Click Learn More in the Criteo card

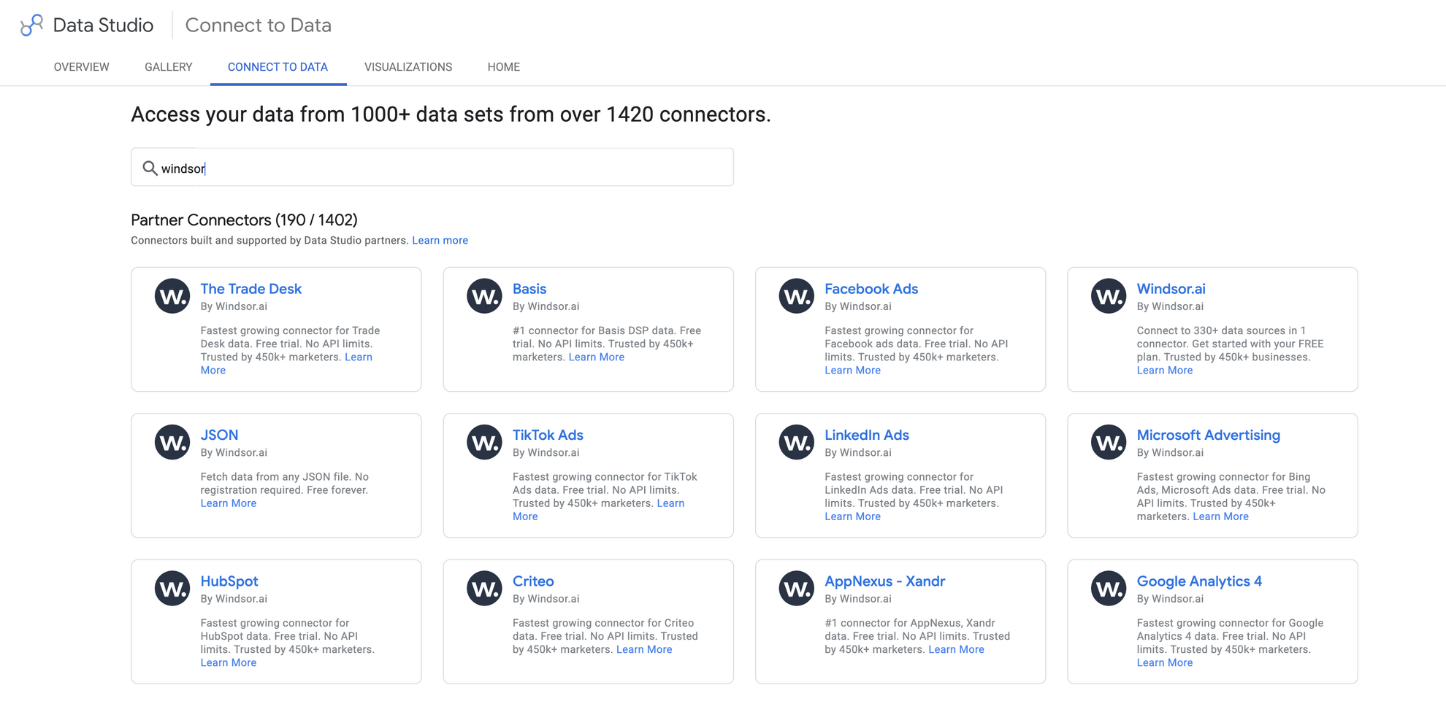click(x=644, y=650)
